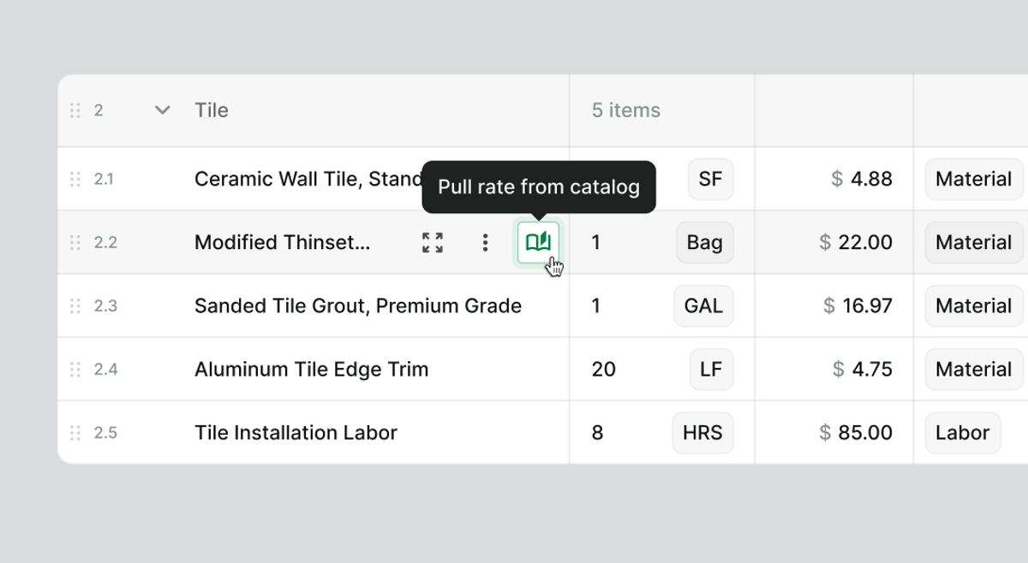Open the HRS unit selector for Installation Labor

(702, 433)
